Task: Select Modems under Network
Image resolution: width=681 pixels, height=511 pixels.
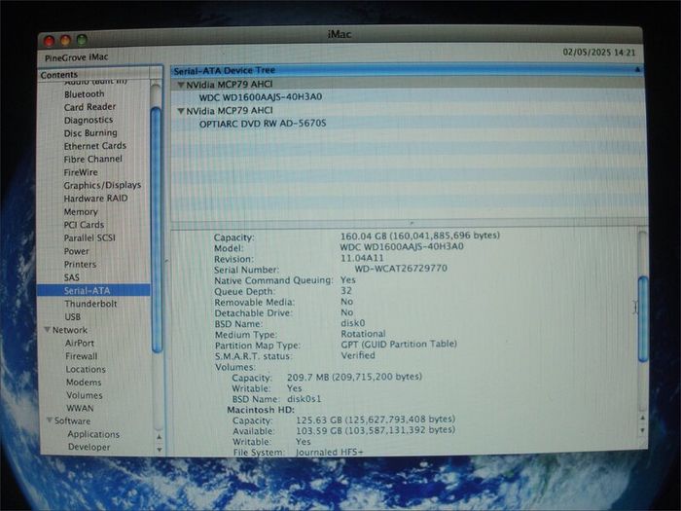Action: [x=84, y=383]
